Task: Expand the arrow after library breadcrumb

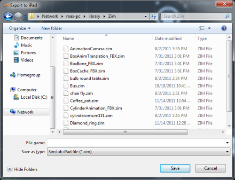Action: [x=104, y=16]
